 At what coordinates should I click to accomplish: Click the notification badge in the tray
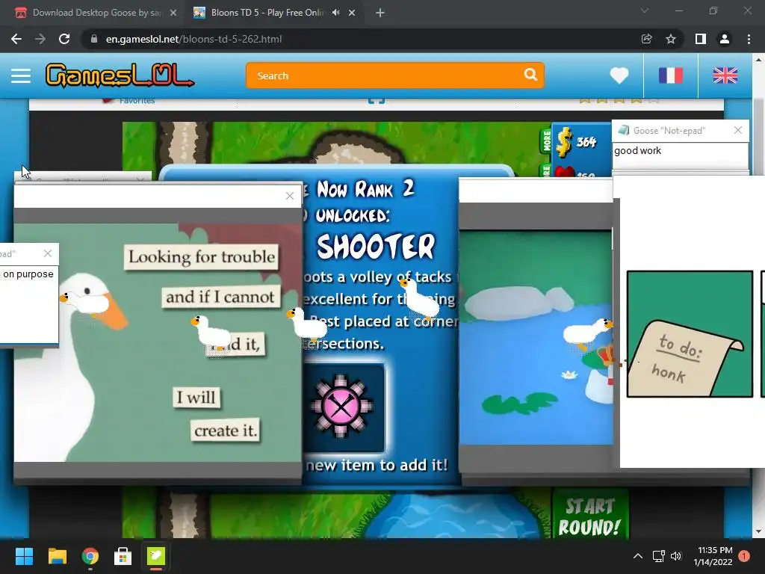[x=744, y=556]
